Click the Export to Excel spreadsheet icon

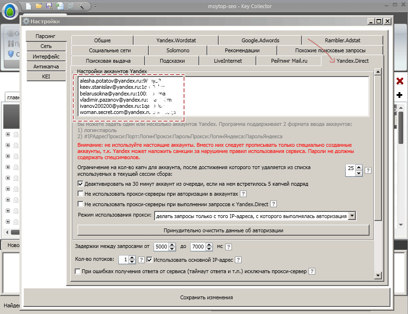pos(60,6)
